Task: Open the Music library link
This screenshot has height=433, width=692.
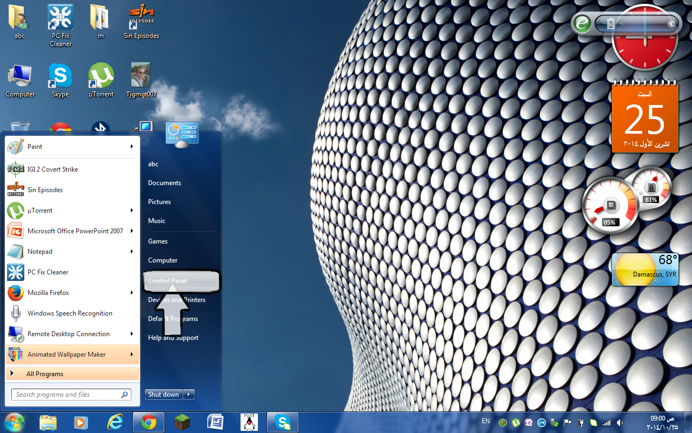Action: pyautogui.click(x=157, y=221)
